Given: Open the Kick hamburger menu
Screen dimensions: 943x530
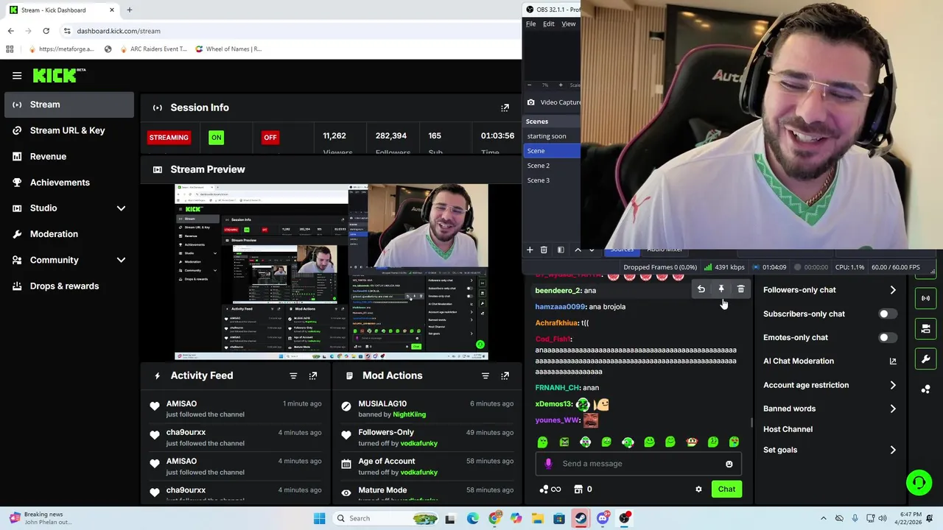Looking at the screenshot, I should pos(17,75).
